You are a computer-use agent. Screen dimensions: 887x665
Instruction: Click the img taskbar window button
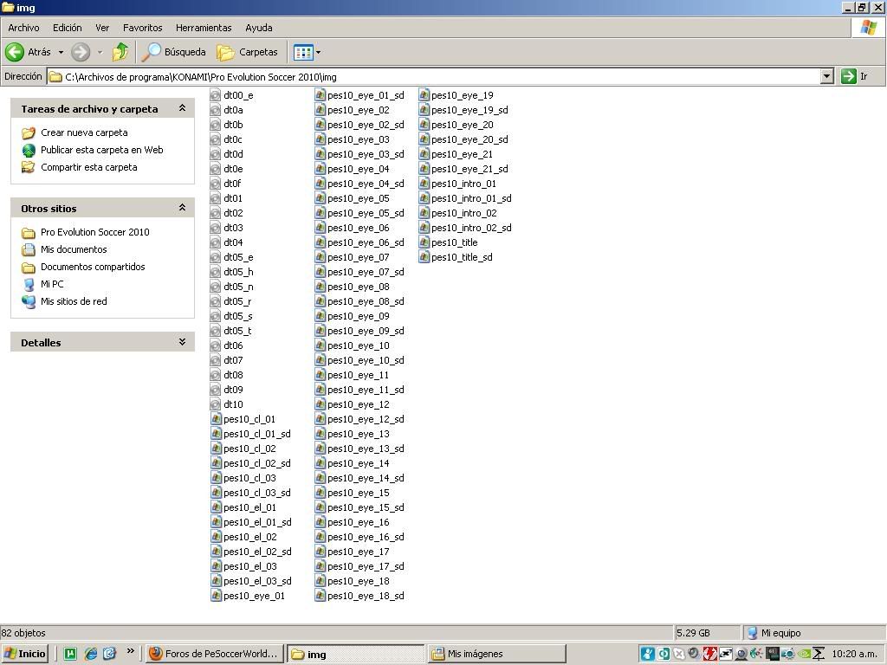pos(355,654)
